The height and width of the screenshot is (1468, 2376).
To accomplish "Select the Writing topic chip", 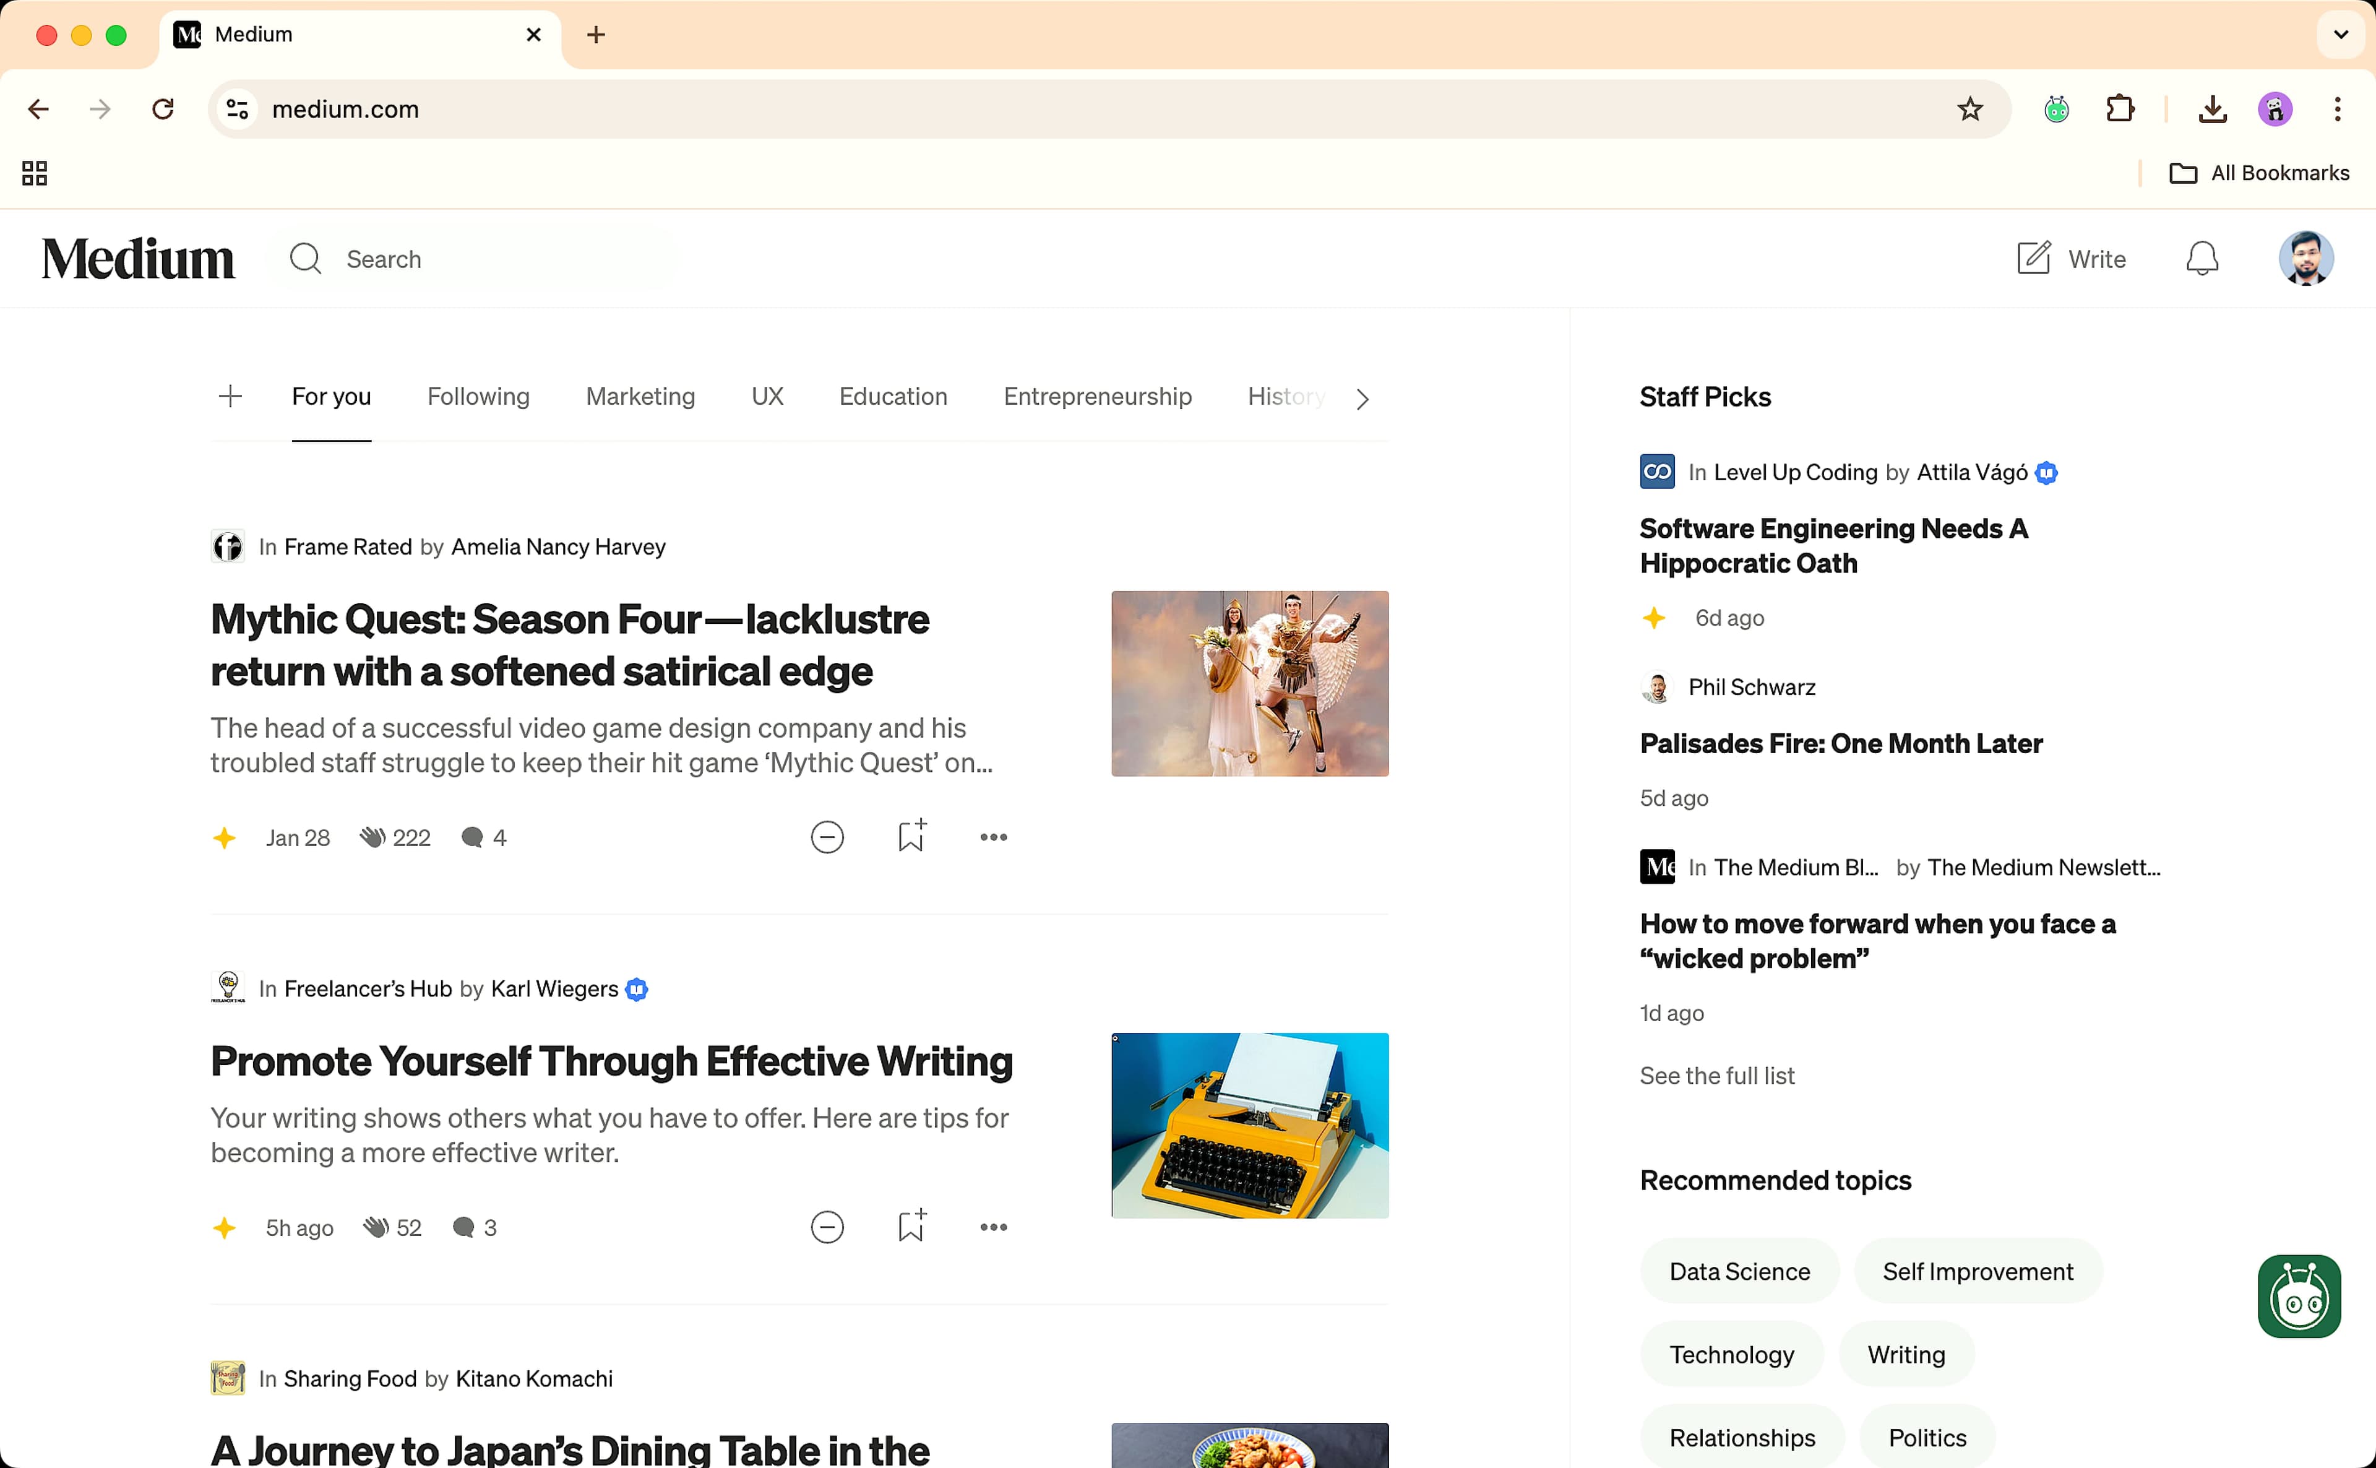I will pyautogui.click(x=1905, y=1354).
